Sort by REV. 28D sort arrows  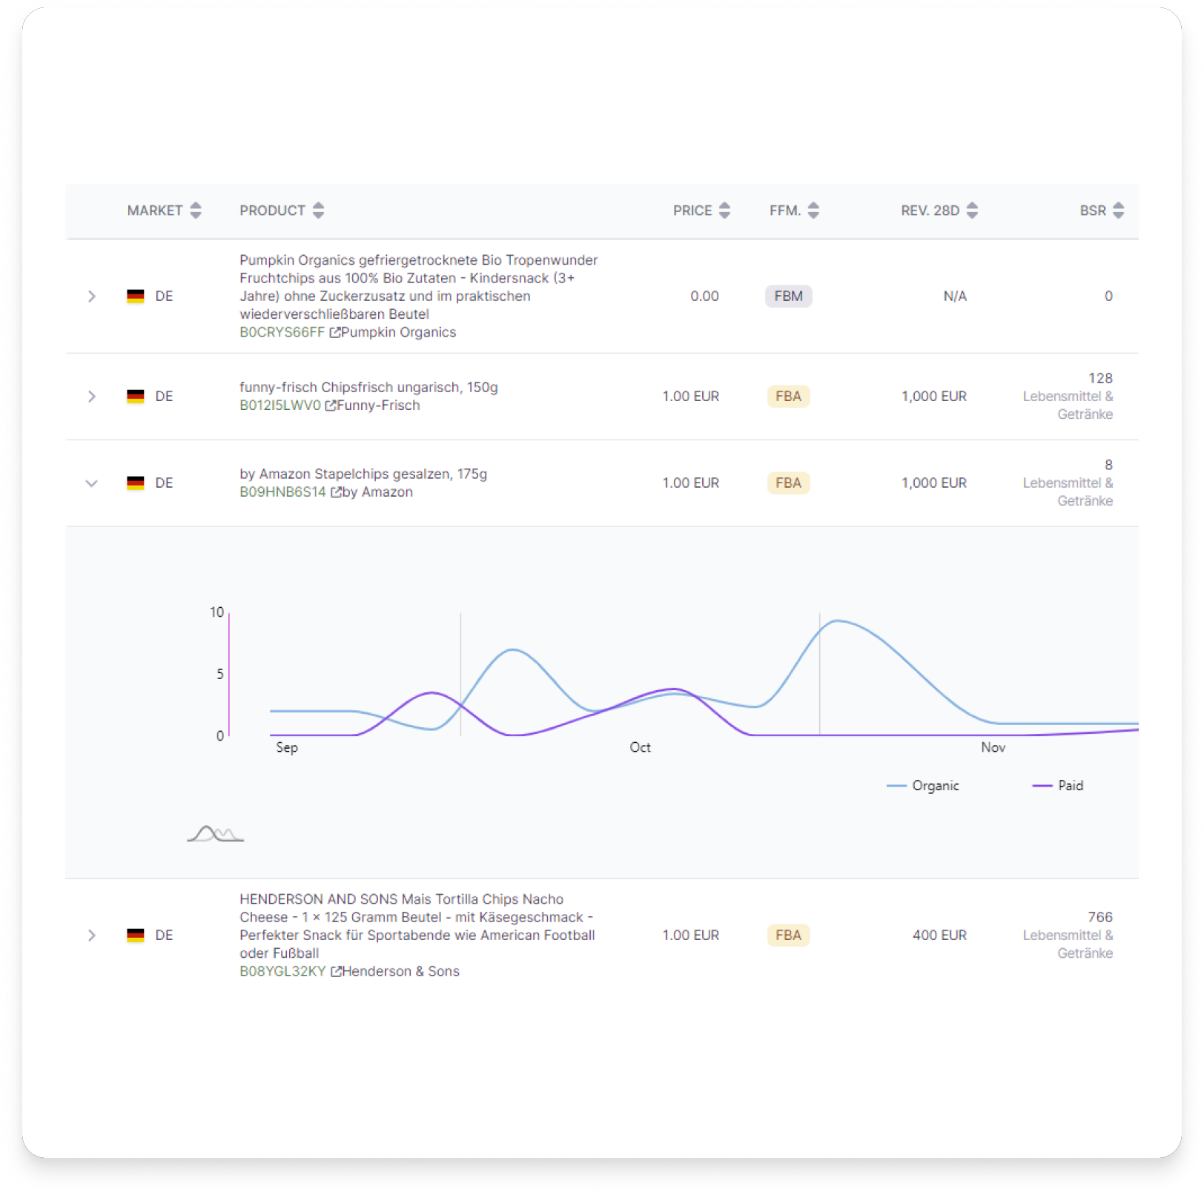tap(972, 211)
